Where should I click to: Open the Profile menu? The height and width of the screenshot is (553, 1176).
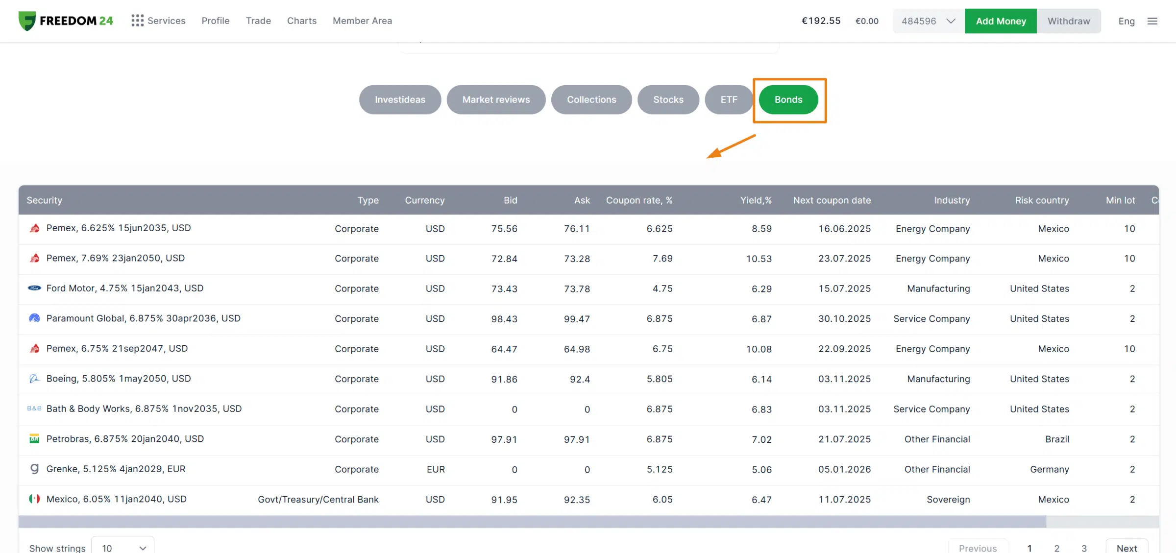point(216,21)
